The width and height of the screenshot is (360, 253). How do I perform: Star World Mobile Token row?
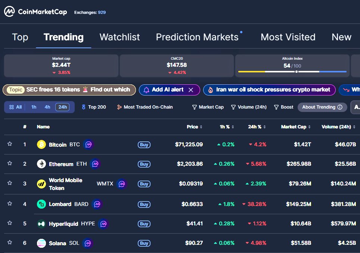tap(10, 183)
